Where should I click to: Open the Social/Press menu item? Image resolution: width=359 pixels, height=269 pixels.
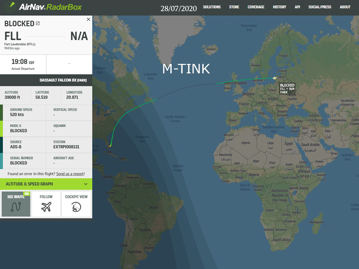pos(320,7)
